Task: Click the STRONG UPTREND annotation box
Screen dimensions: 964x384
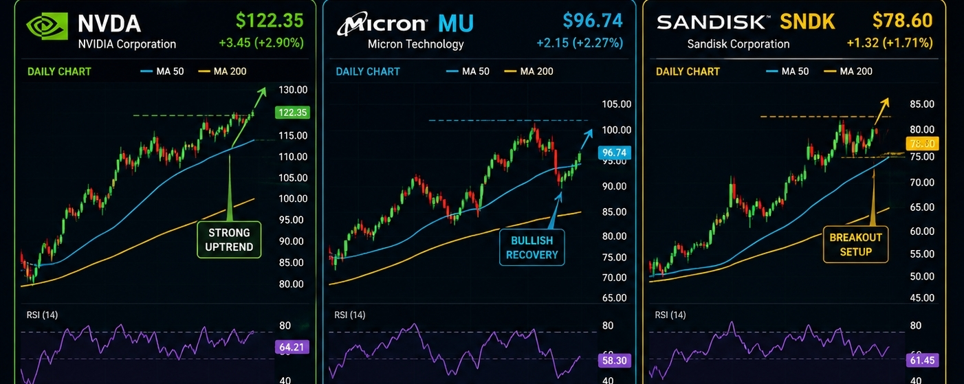Action: click(230, 239)
